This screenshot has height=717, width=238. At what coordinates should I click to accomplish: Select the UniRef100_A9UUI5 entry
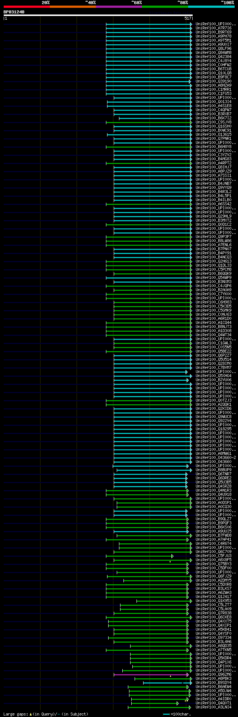click(213, 531)
